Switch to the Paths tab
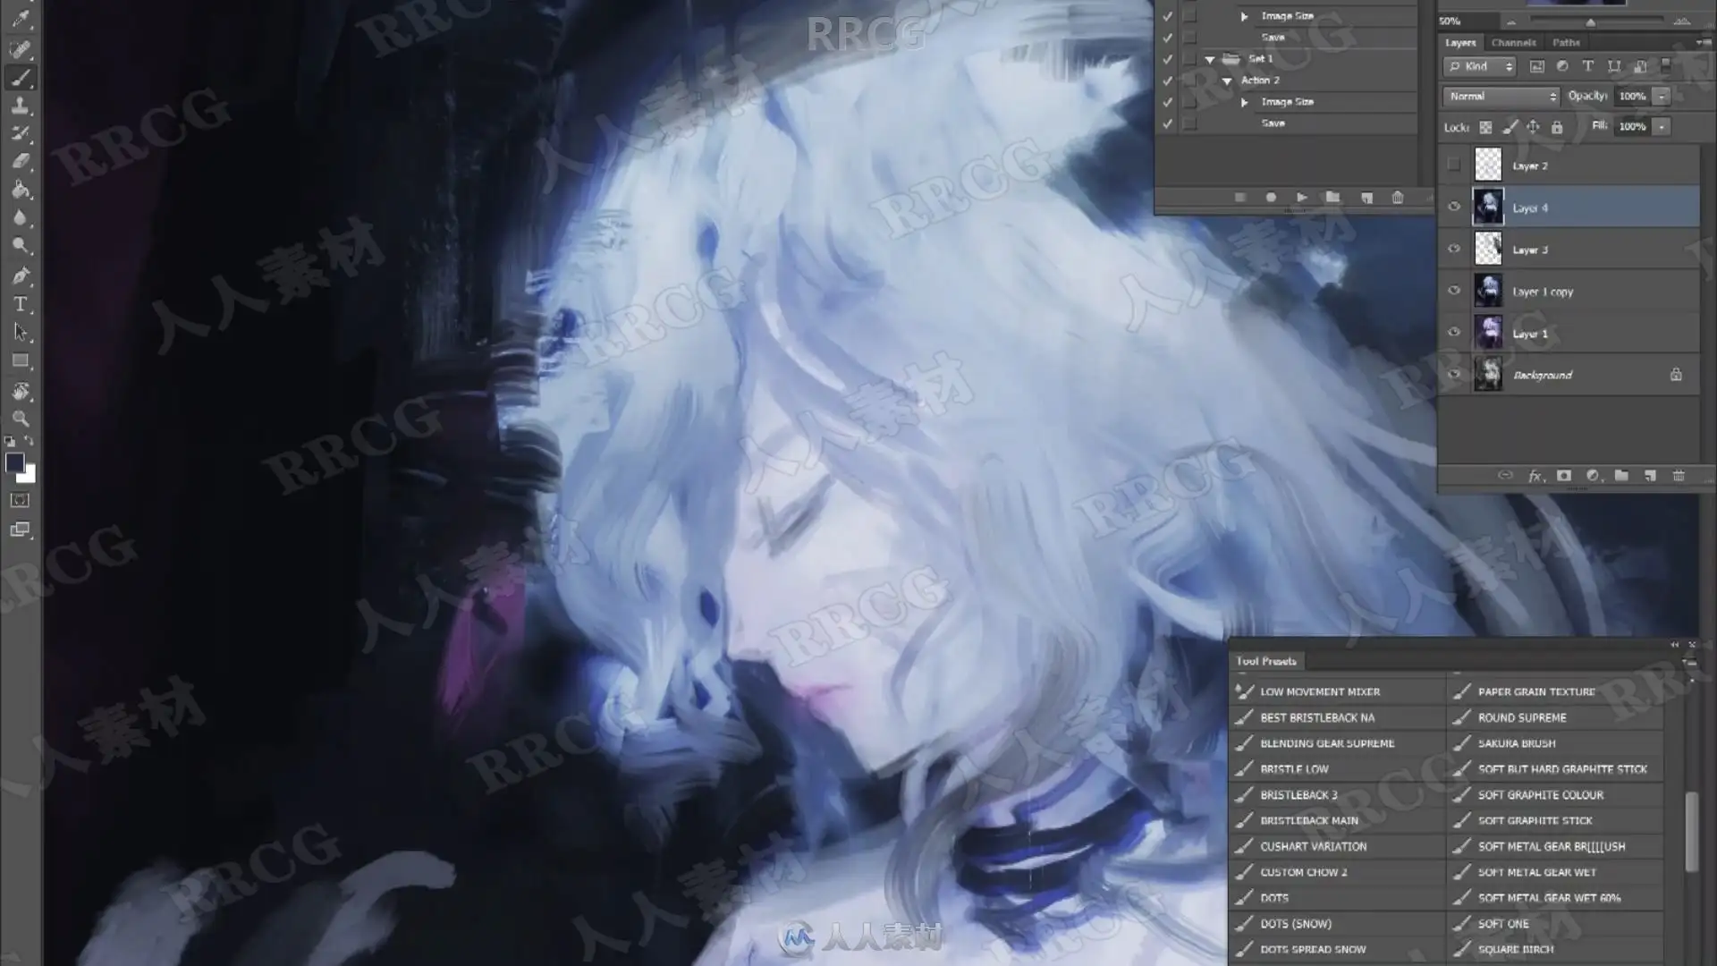Viewport: 1717px width, 966px height. click(1566, 42)
